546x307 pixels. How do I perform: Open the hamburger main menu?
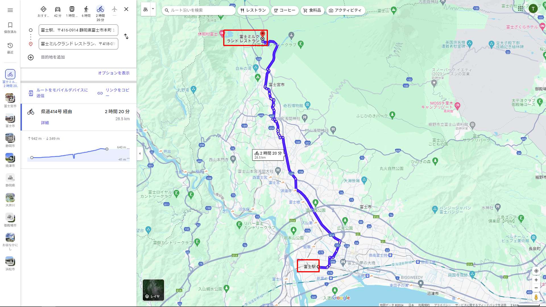click(x=10, y=10)
